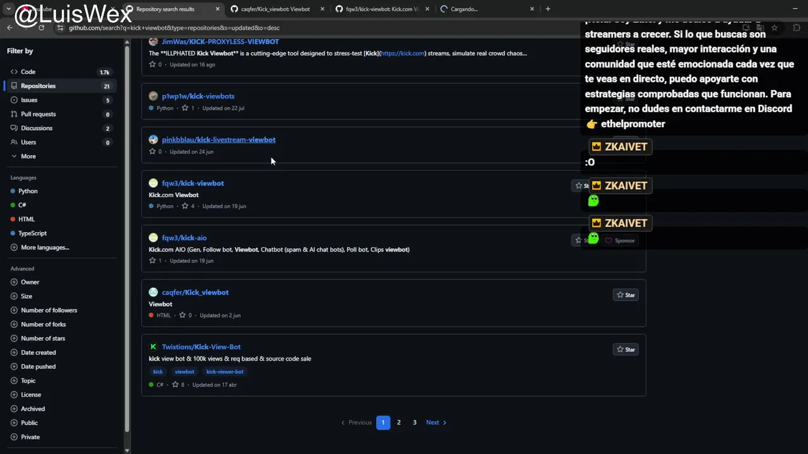Switch to the Cargando... loading tab
This screenshot has height=454, width=808.
[x=487, y=9]
